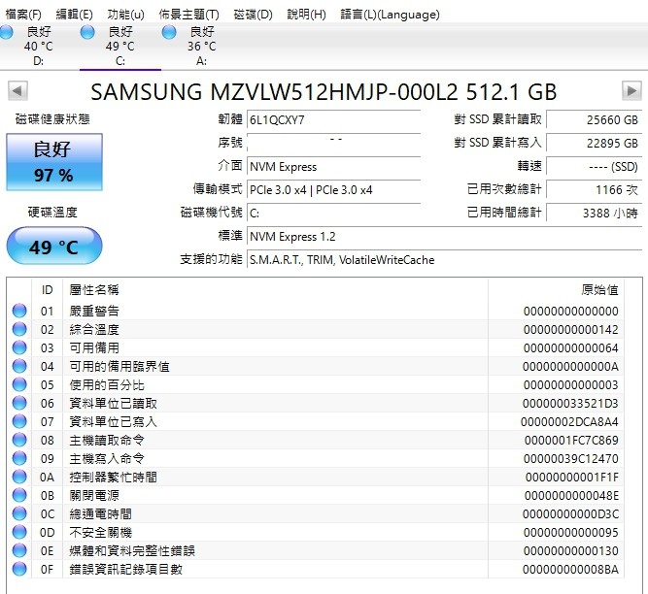Click status icon for 0E 媒體和資料完整性錯誤
648x594 pixels.
pos(19,550)
